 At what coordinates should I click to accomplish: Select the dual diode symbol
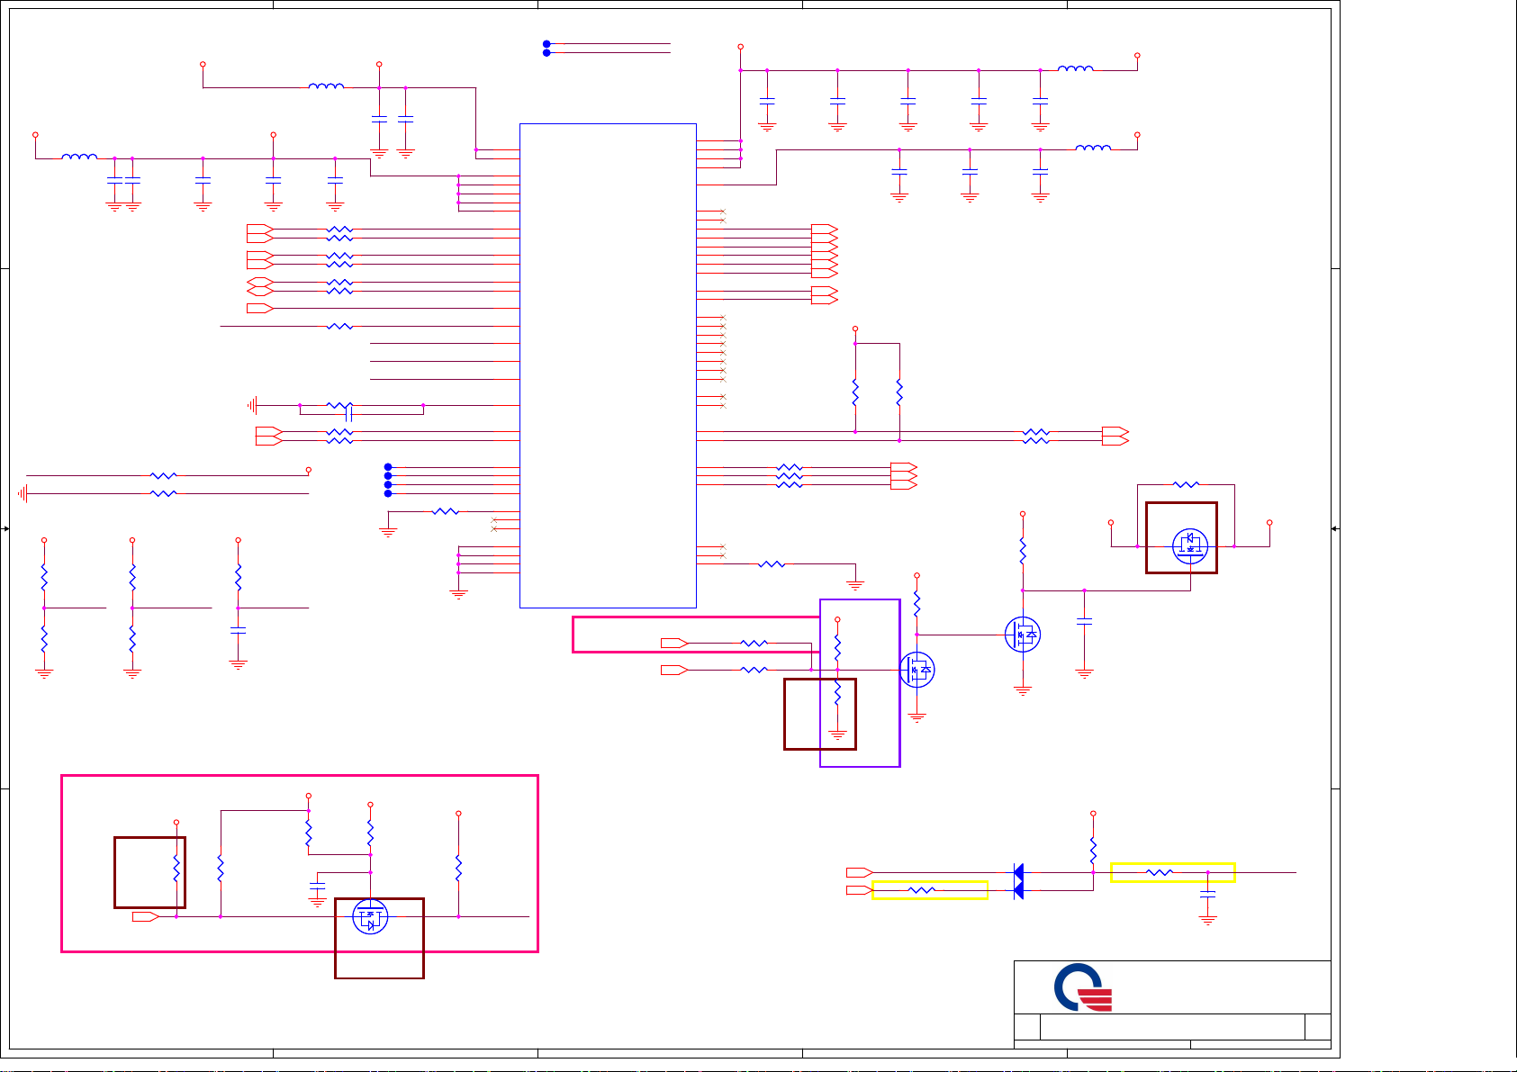[1018, 881]
